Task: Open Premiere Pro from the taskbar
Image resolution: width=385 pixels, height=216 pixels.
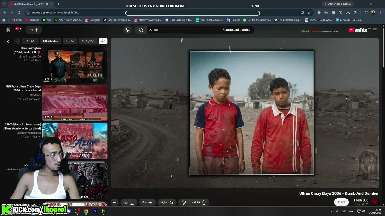Action: click(95, 211)
